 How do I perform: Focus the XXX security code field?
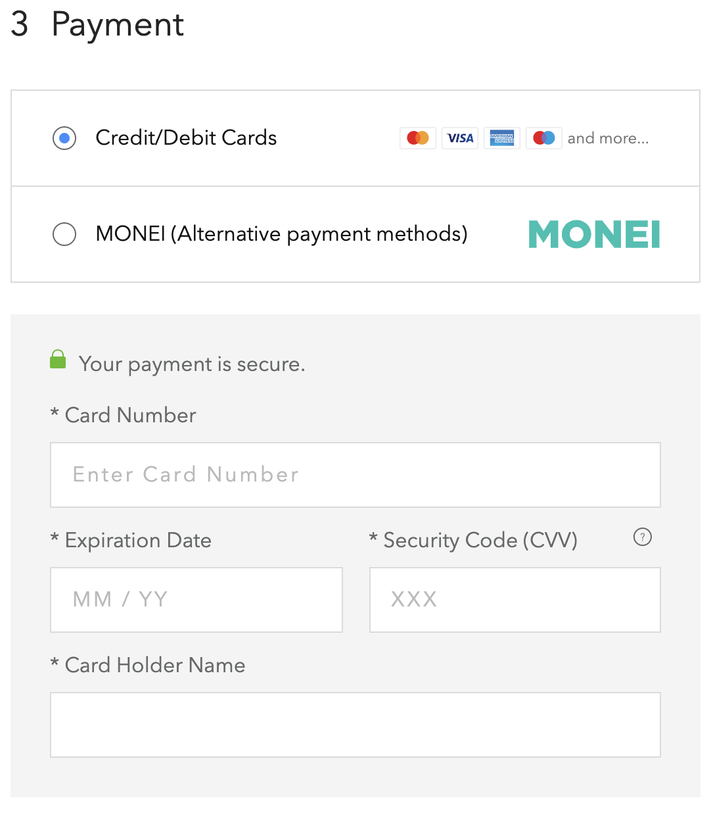pos(515,600)
